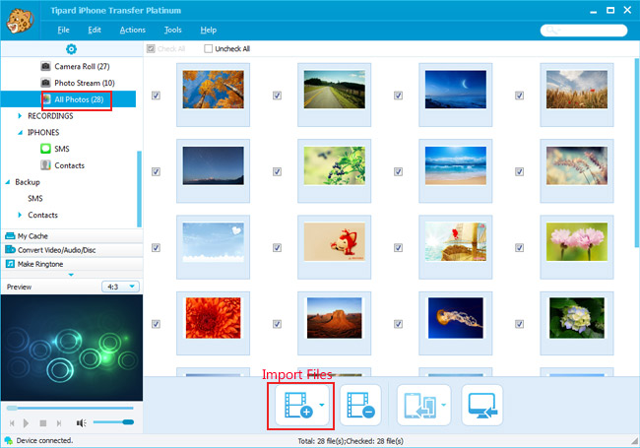Viewport: 640px width, 448px height.
Task: Adjust the preview volume slider
Action: tap(113, 421)
